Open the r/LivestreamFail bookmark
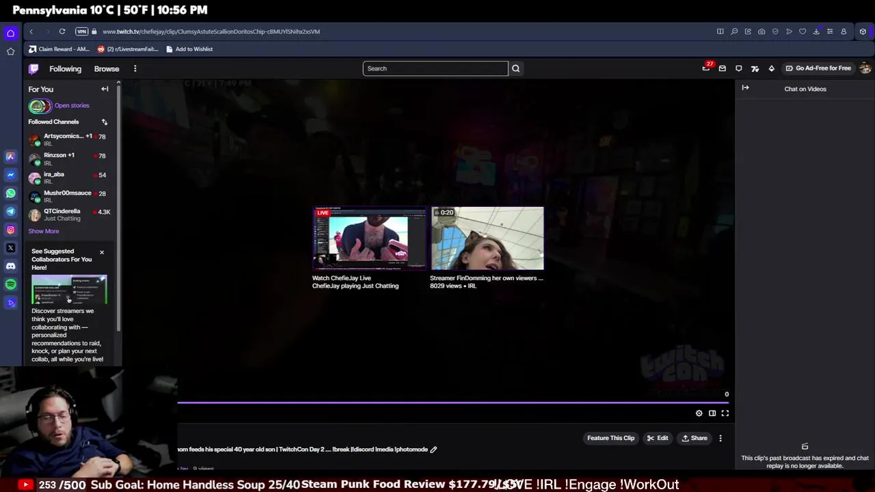 coord(128,49)
